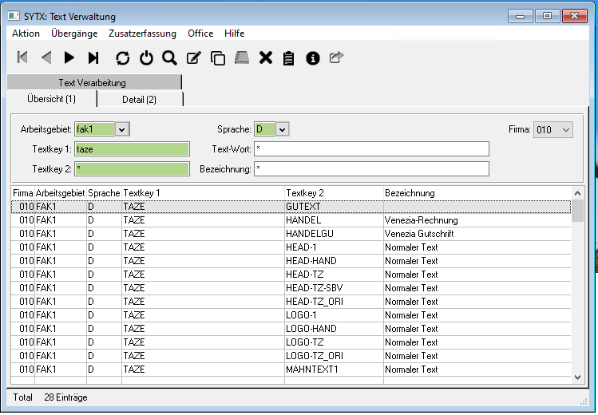Jump to last record icon
This screenshot has height=415, width=598.
coord(93,57)
